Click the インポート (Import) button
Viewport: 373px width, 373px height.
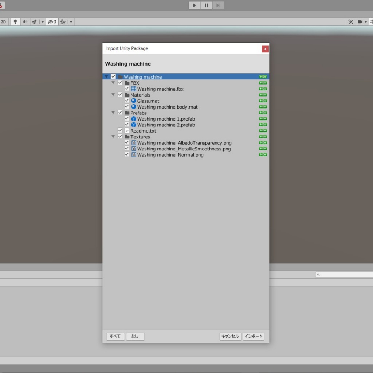tap(254, 336)
